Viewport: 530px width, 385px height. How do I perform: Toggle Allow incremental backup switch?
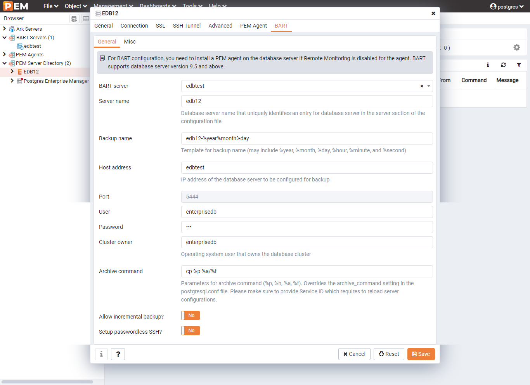click(x=190, y=315)
